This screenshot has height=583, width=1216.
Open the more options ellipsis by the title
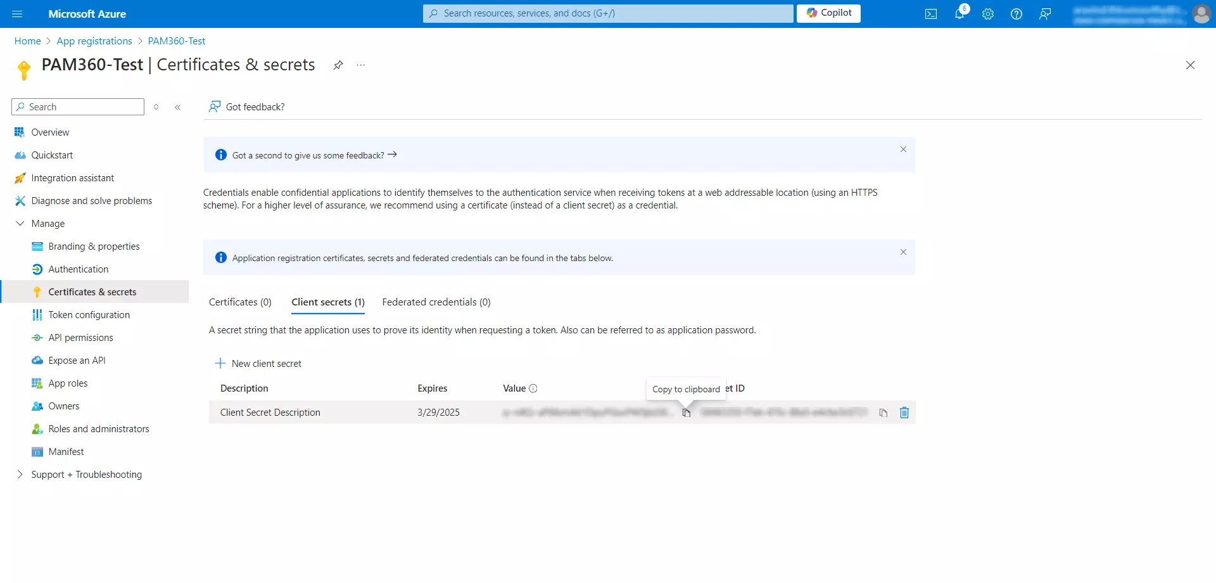(x=361, y=65)
